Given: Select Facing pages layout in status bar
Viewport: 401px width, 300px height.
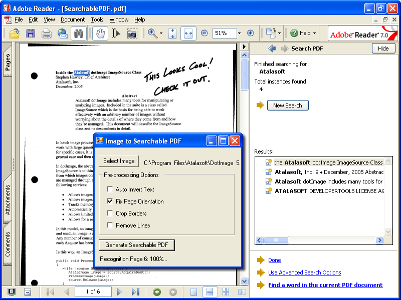Looking at the screenshot, I should (242, 291).
